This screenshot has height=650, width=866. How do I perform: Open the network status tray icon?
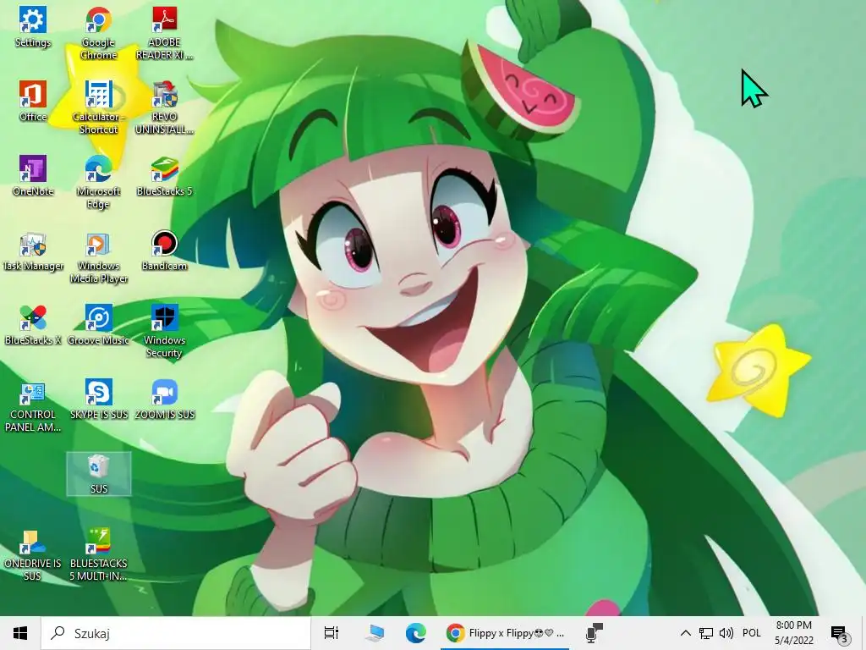tap(706, 633)
